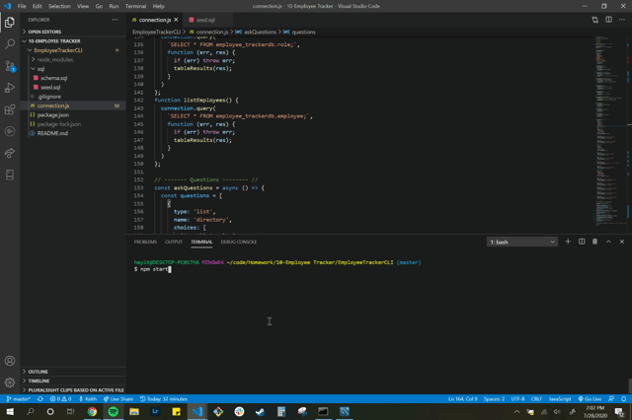Expand the Outline section

tap(73, 372)
